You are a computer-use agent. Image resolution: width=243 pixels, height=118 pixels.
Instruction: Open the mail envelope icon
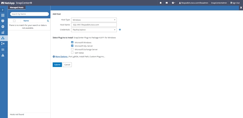[167, 3]
